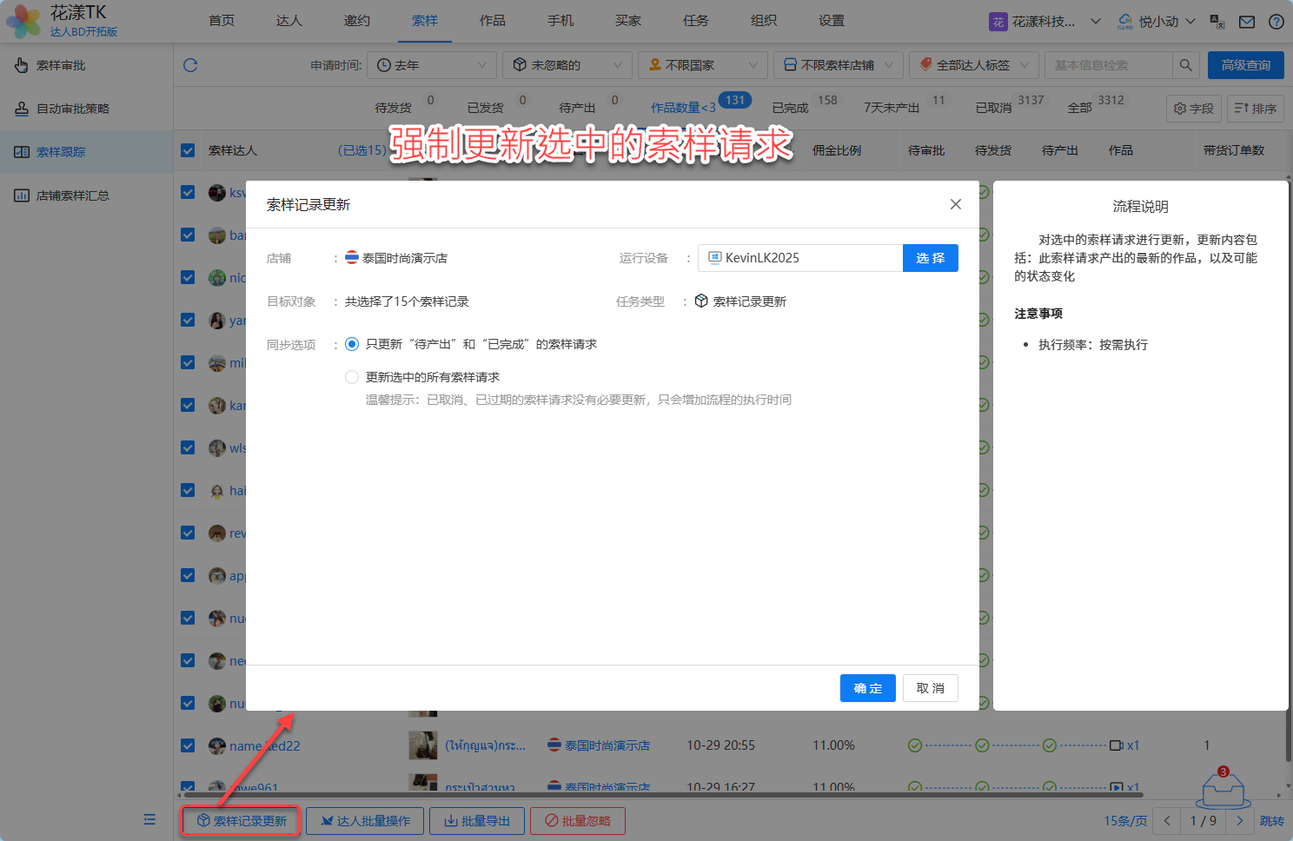
Task: Open 自动审批策略 in the sidebar
Action: pos(73,109)
